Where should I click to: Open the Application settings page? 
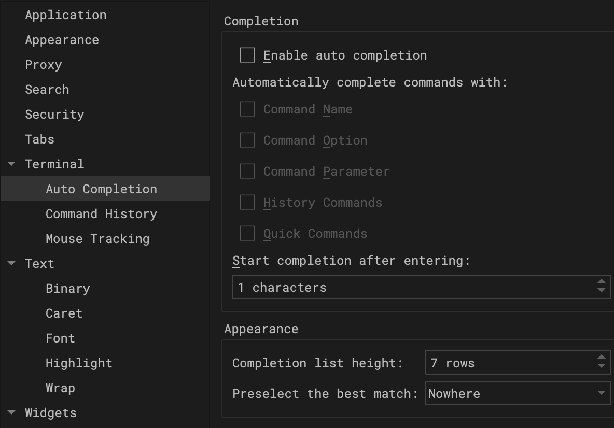tap(66, 15)
